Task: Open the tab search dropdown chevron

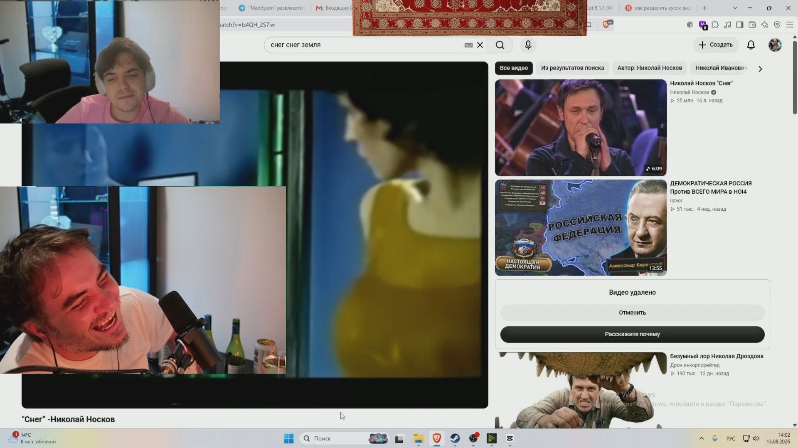Action: 735,8
